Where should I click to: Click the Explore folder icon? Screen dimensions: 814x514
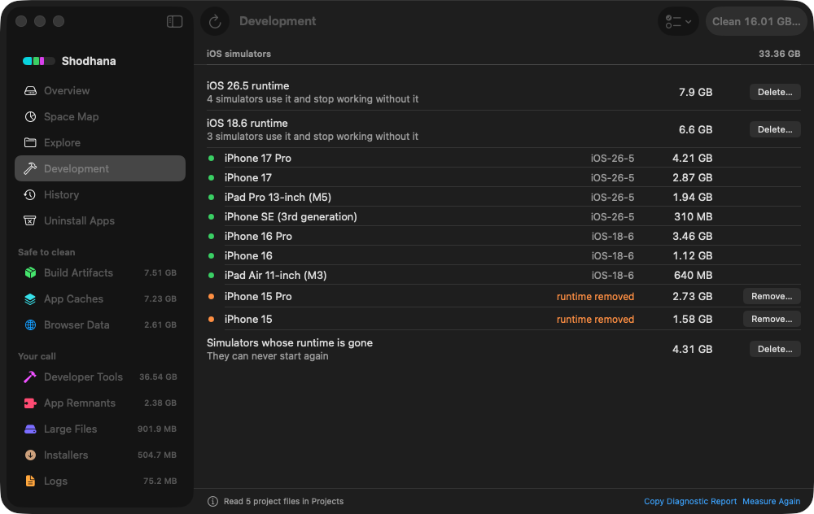point(30,142)
